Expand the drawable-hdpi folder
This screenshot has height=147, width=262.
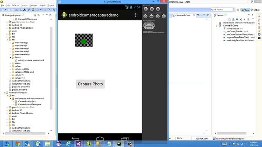(x=10, y=42)
